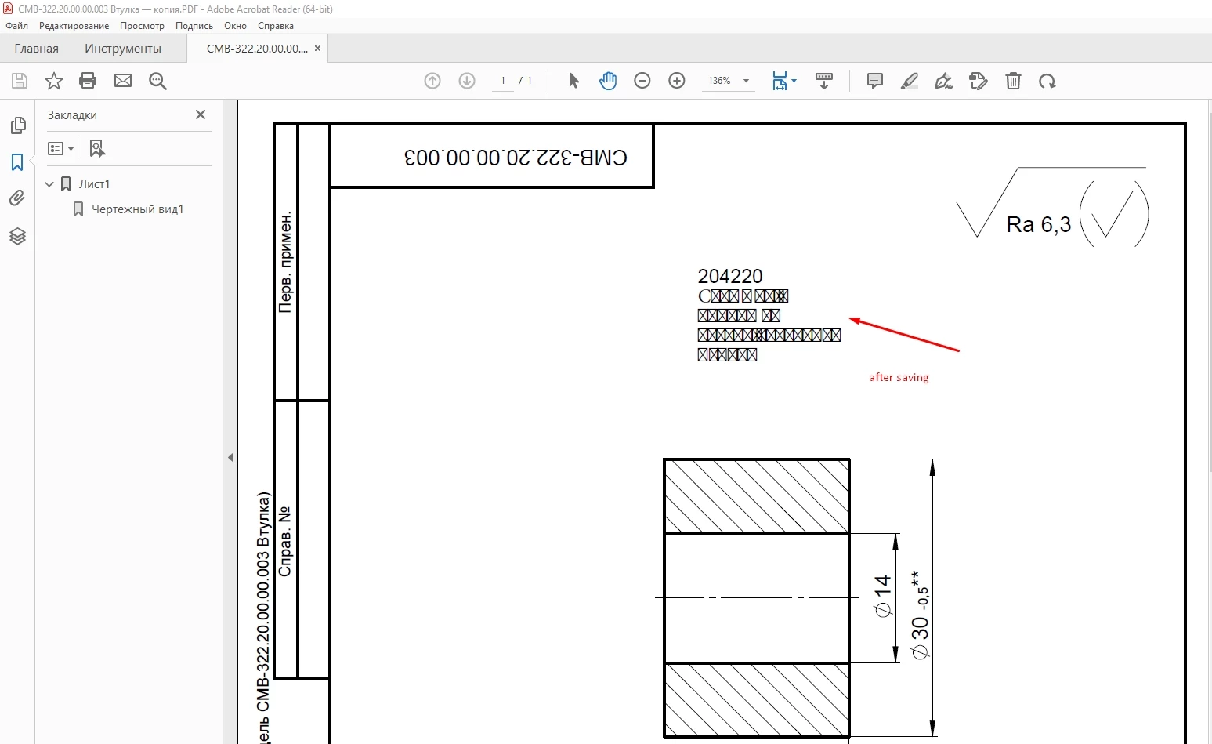
Task: Open the Редактирование menu
Action: 74,26
